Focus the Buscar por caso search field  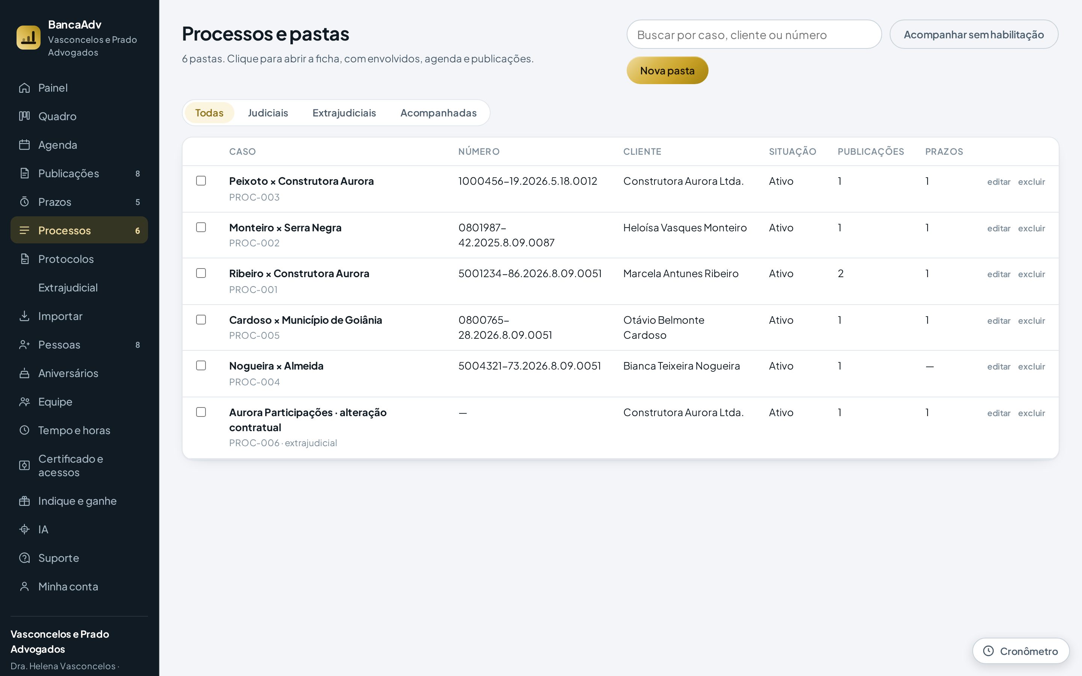coord(754,35)
